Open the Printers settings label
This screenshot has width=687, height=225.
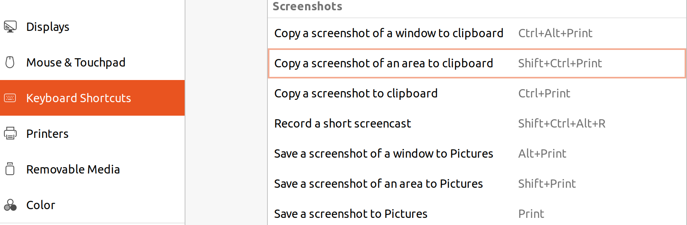[47, 134]
